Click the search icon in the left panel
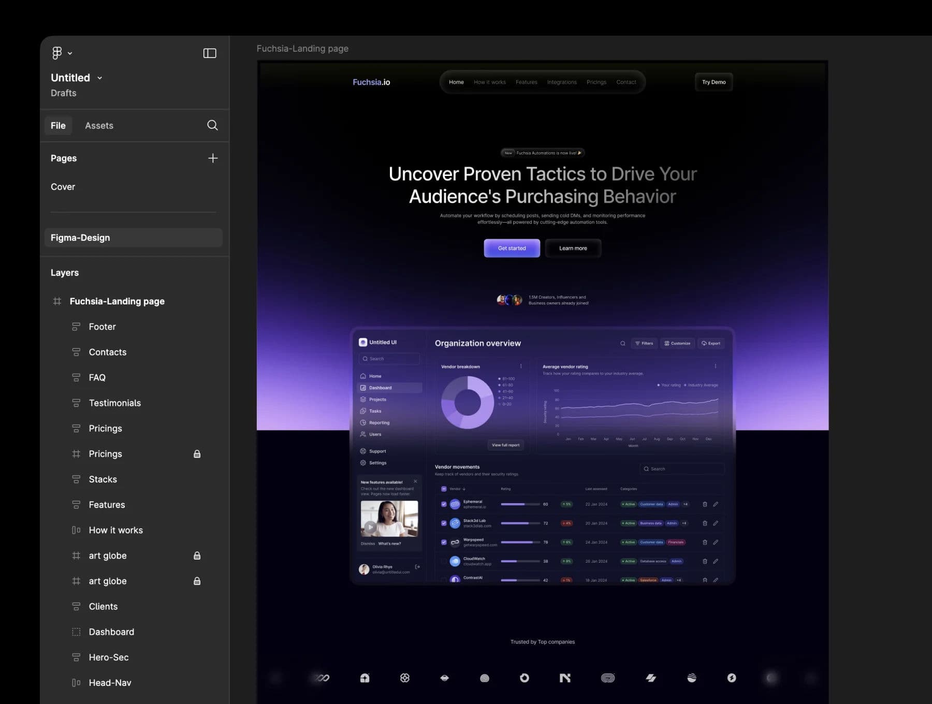Viewport: 932px width, 704px height. [x=212, y=125]
